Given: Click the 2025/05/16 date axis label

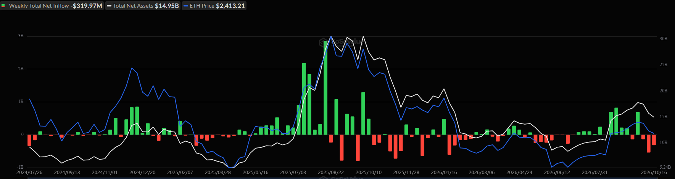Looking at the screenshot, I should point(256,172).
